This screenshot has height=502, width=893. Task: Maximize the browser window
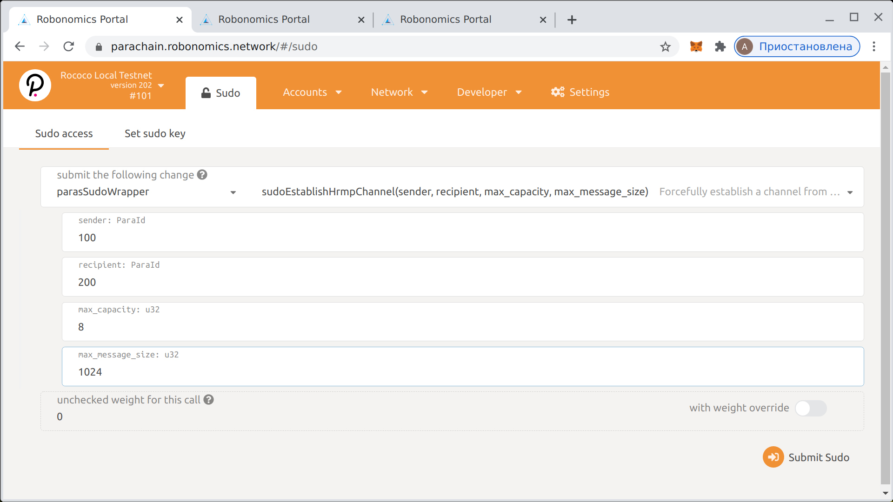(854, 17)
